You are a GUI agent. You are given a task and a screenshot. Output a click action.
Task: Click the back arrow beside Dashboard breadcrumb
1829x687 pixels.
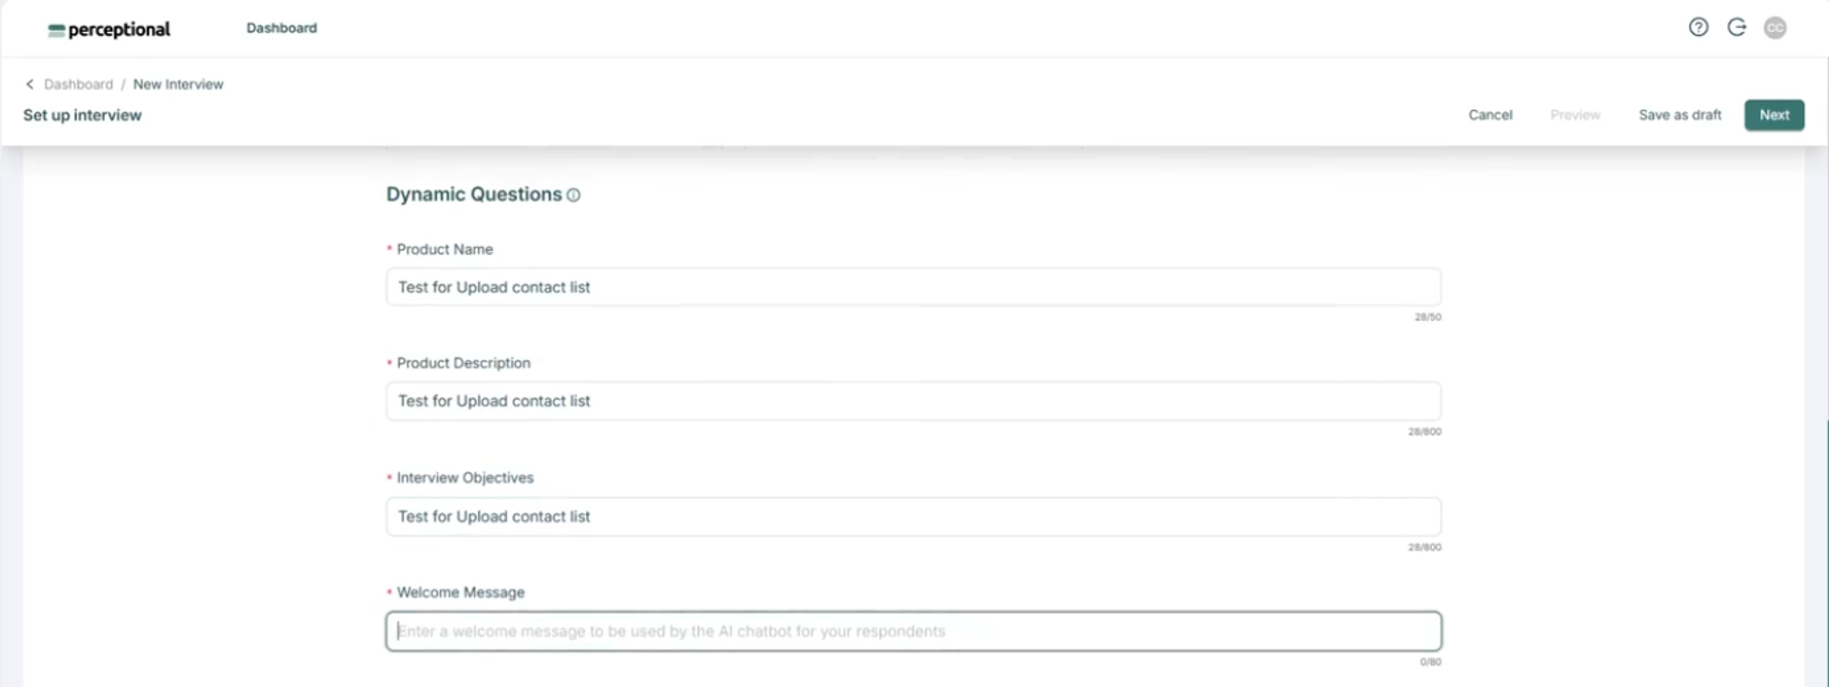pos(29,84)
